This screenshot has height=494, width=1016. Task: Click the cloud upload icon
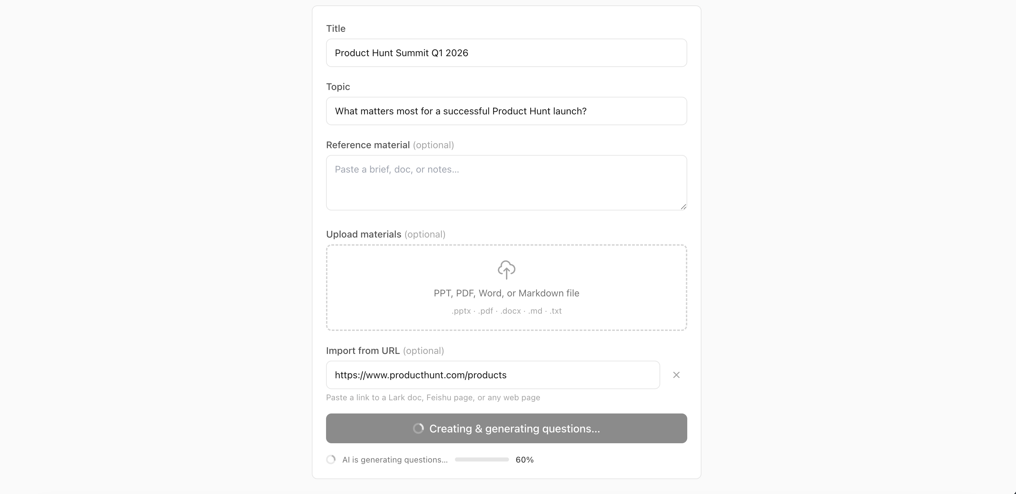506,269
